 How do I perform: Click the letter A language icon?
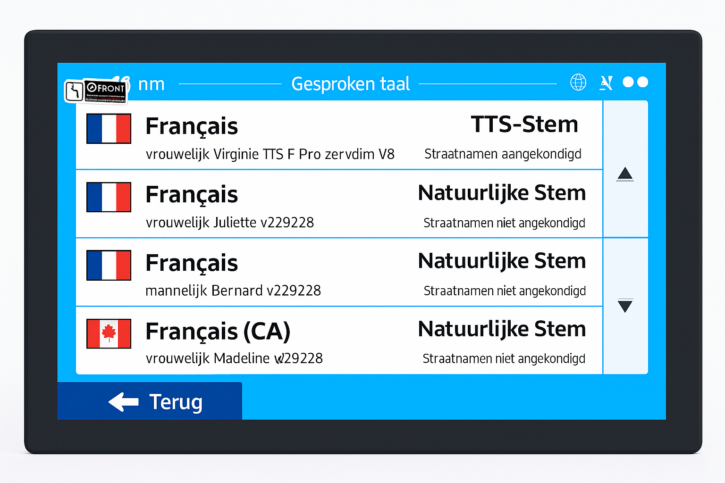pyautogui.click(x=606, y=83)
